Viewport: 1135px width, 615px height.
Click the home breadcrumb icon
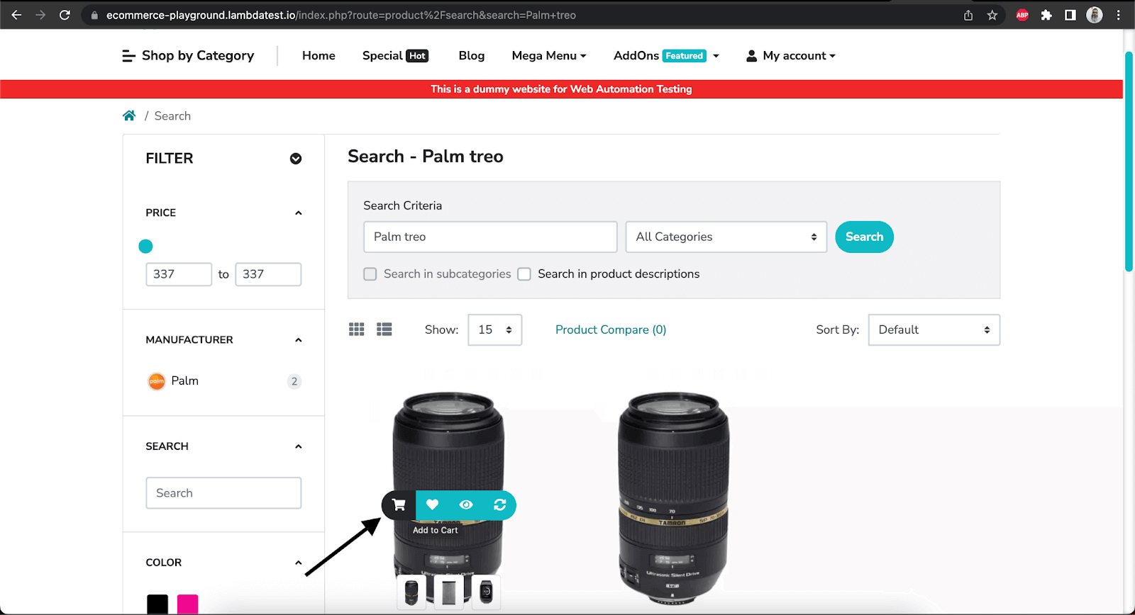coord(129,115)
